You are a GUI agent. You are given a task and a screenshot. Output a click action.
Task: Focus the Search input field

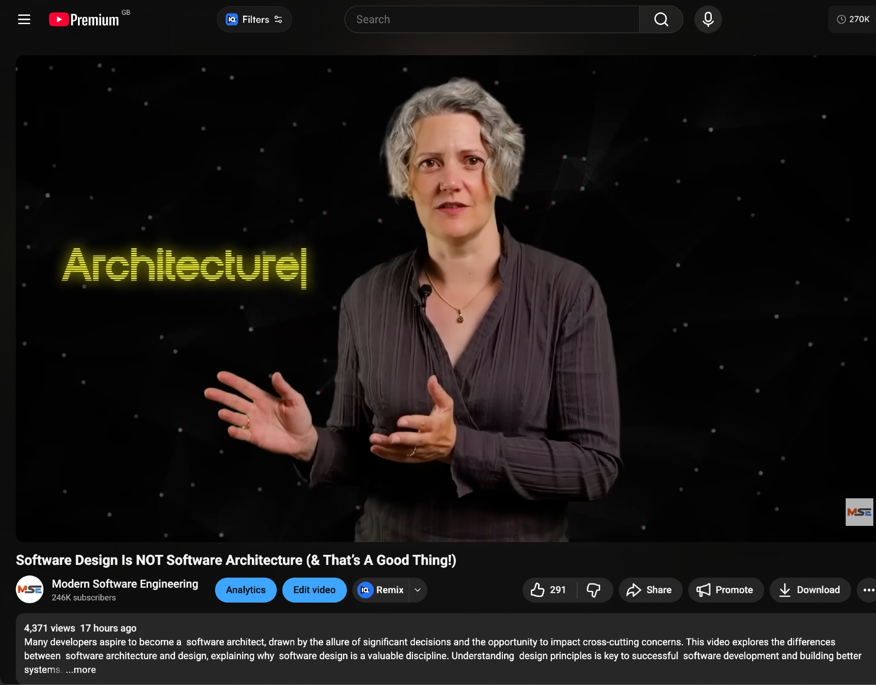491,19
